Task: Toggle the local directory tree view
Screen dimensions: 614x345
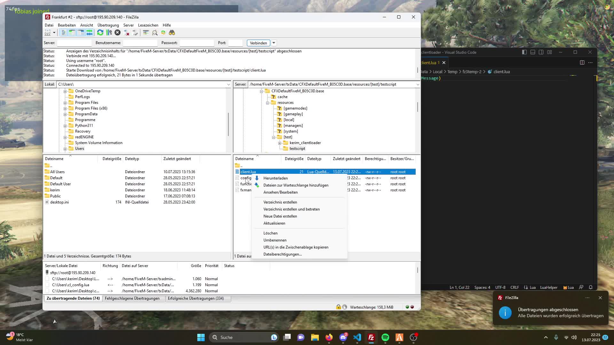Action: [x=72, y=32]
